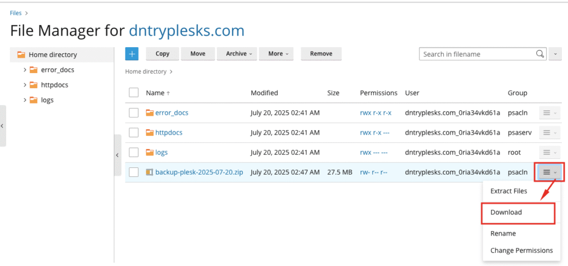This screenshot has width=568, height=266.
Task: Expand the httpdocs tree node
Action: (x=24, y=85)
